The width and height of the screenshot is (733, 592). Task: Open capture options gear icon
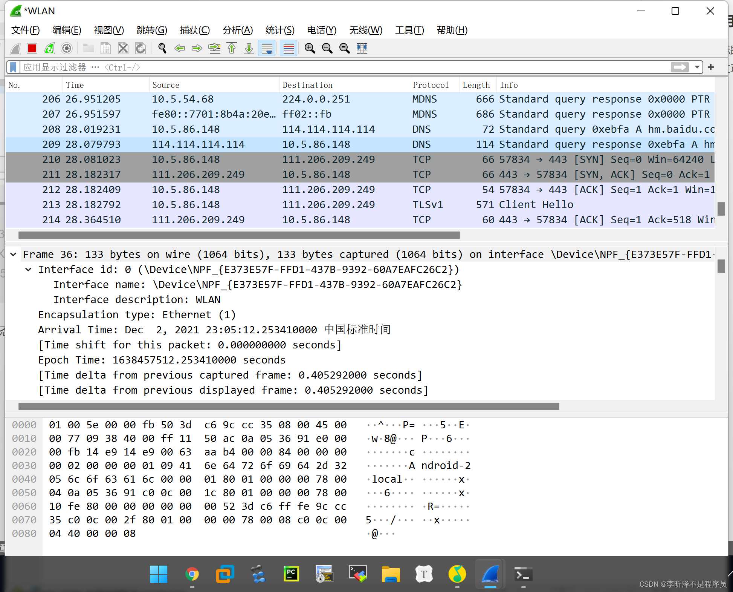click(x=67, y=48)
